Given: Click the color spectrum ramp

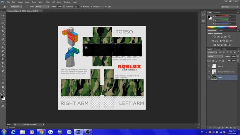Looking at the screenshot, I should pos(222,27).
